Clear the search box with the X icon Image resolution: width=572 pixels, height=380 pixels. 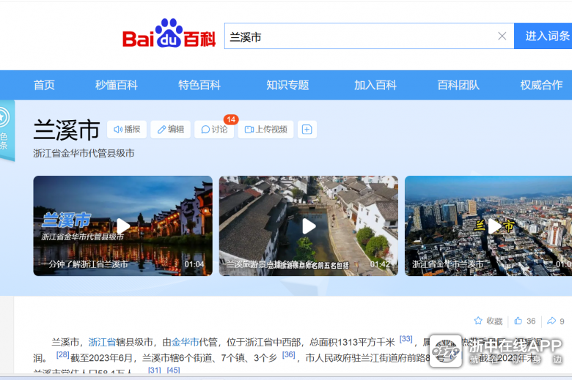tap(502, 36)
